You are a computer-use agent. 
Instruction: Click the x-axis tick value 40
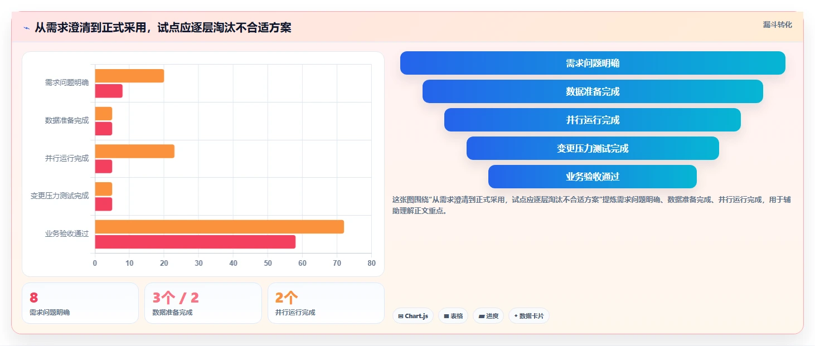[233, 264]
